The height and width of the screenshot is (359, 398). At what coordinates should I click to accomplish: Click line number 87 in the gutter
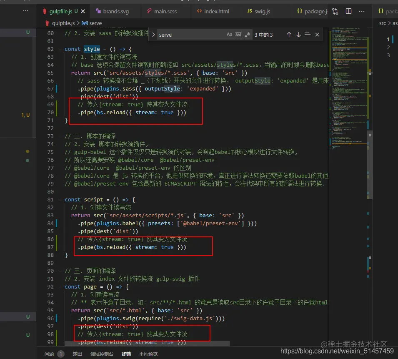pos(50,247)
